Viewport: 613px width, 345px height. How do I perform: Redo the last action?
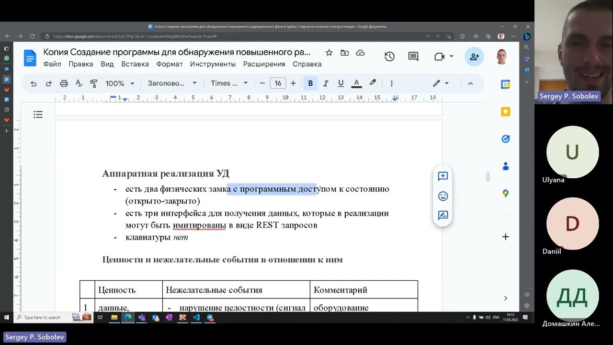pos(48,83)
